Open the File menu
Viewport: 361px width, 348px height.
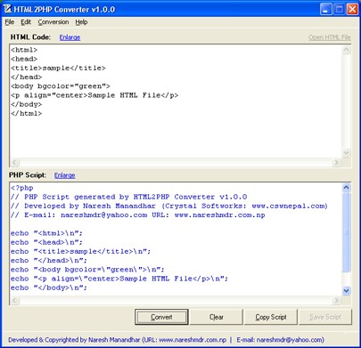(10, 22)
